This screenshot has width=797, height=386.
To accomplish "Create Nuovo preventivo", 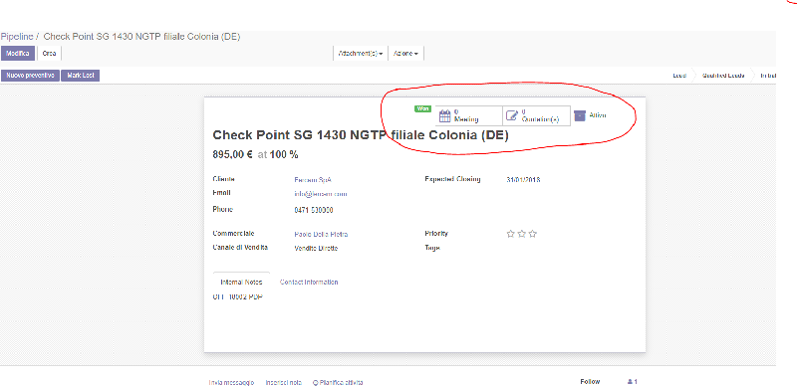I will pos(30,76).
